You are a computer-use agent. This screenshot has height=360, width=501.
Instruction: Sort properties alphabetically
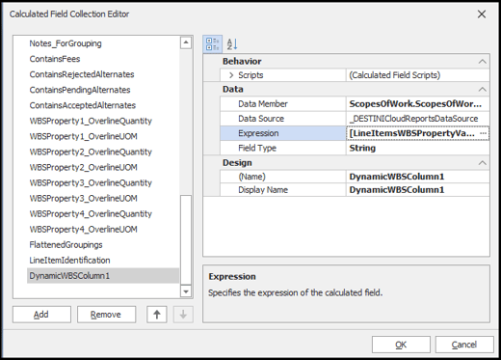point(232,44)
